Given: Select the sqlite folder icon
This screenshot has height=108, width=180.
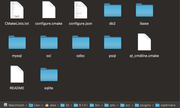Looking at the screenshot, I should [49, 75].
